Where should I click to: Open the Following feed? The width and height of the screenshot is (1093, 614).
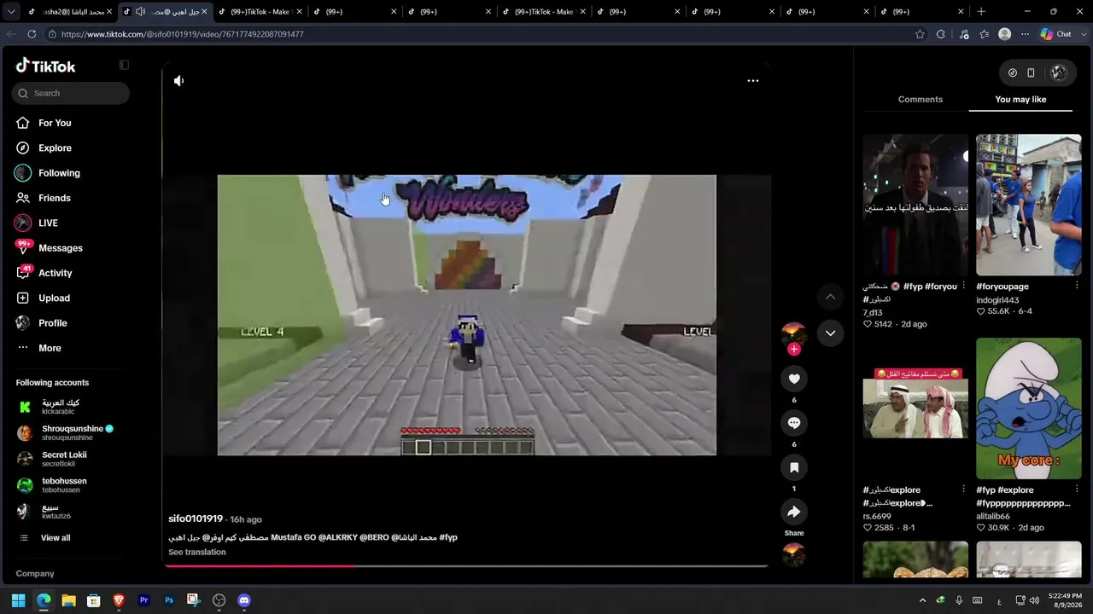tap(48, 173)
